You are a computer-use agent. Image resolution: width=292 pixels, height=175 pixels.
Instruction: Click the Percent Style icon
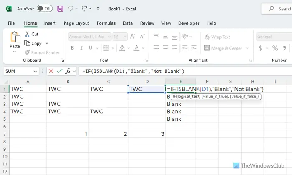(x=275, y=48)
